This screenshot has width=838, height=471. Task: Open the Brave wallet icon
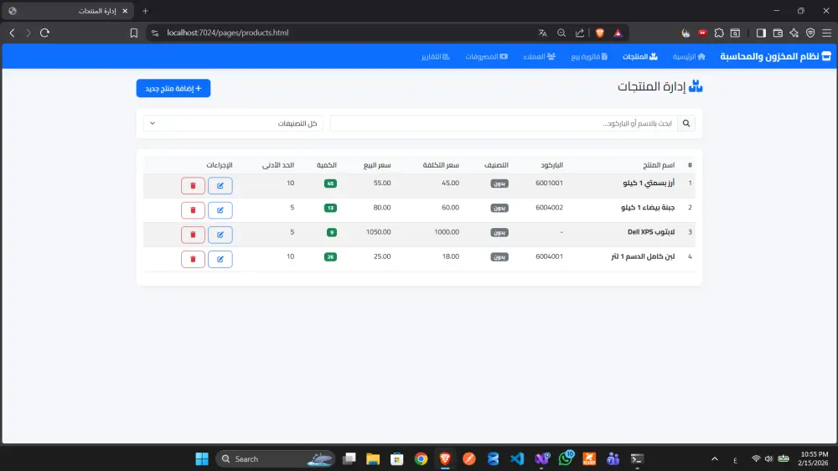point(778,33)
